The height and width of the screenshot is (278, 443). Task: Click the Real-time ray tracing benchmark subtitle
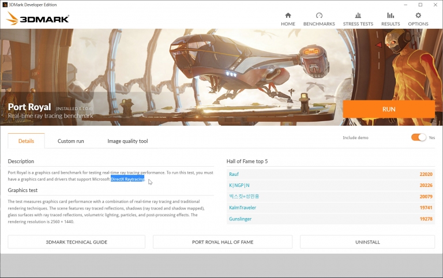coord(50,116)
